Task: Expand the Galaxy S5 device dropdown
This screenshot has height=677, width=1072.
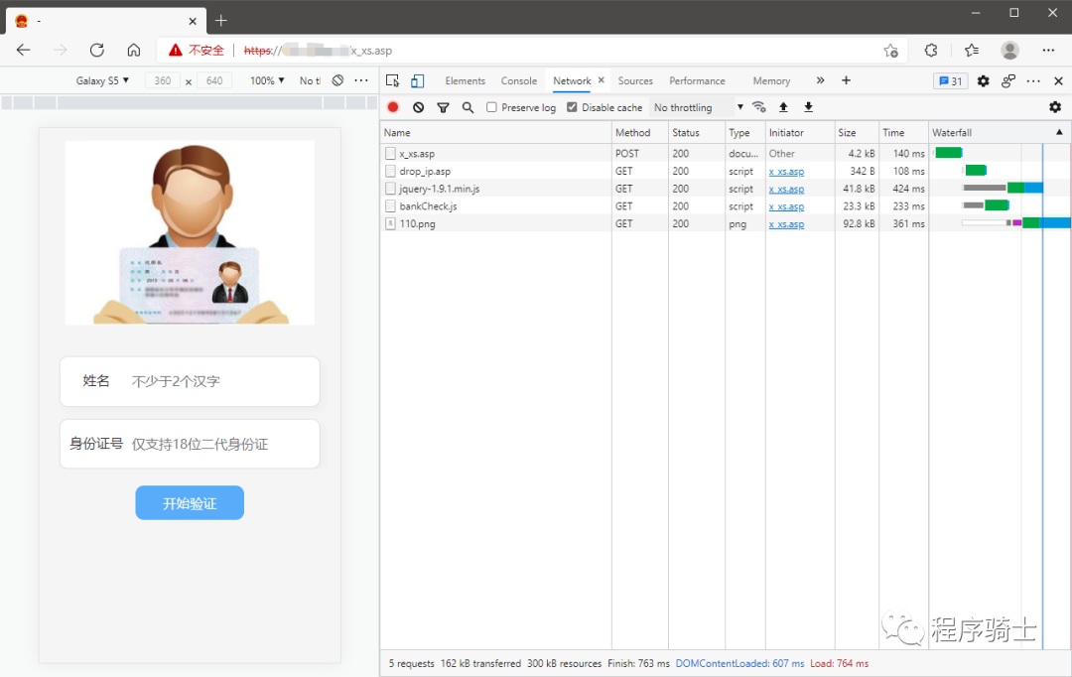Action: (x=102, y=81)
